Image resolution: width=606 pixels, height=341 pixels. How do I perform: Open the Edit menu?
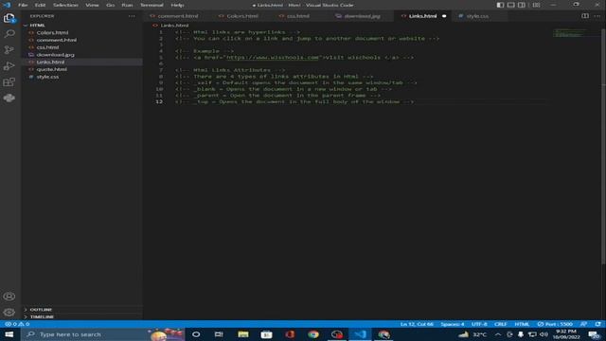pyautogui.click(x=40, y=5)
